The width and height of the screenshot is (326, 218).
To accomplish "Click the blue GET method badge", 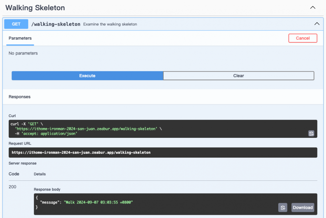I will (x=16, y=24).
